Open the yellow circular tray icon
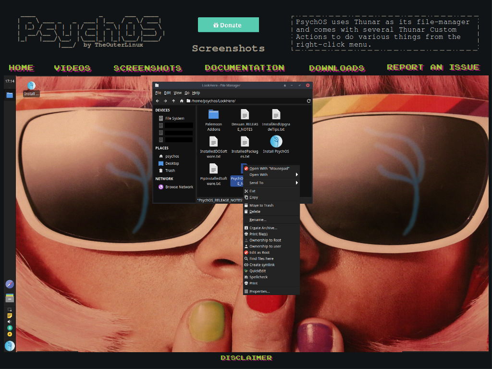Screen dimensions: 492x369 click(10, 334)
